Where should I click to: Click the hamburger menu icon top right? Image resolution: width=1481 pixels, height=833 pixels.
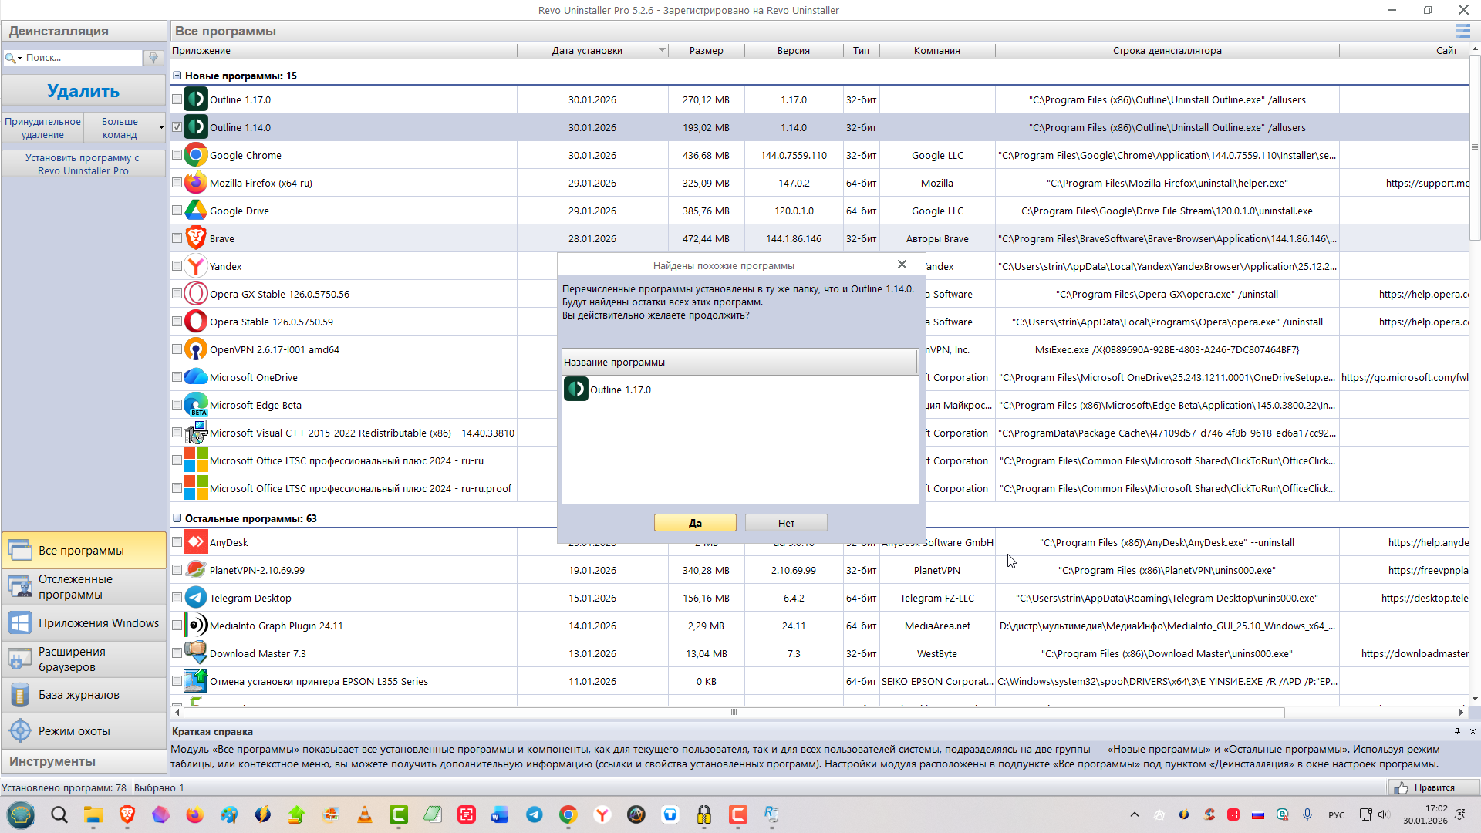click(1462, 31)
